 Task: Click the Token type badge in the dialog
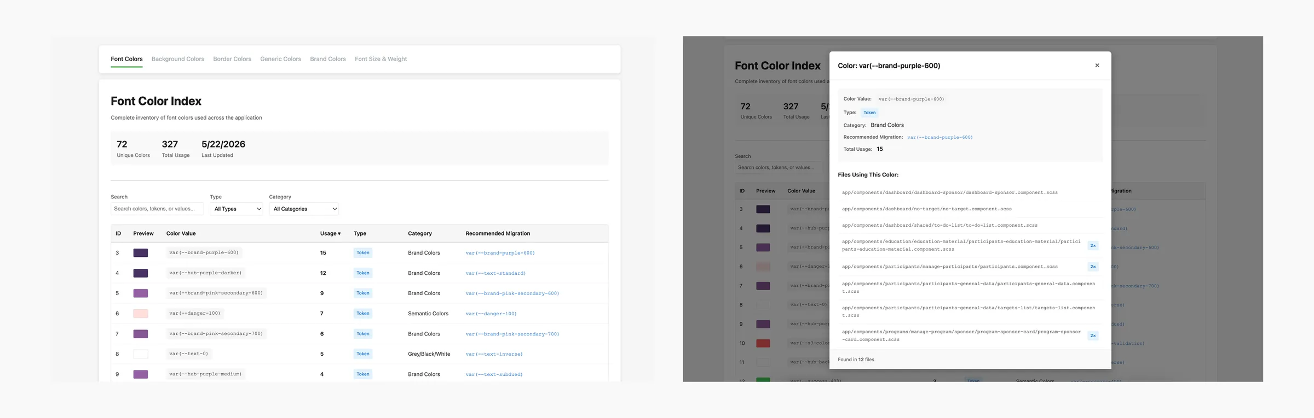point(869,113)
